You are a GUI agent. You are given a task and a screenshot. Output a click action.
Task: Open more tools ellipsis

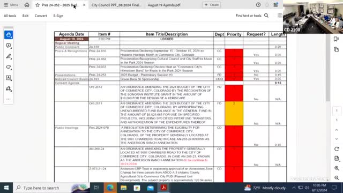9,99
